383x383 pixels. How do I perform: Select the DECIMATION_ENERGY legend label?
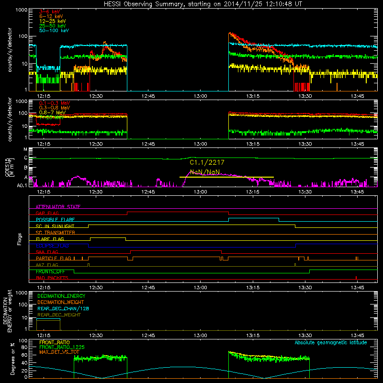(x=61, y=296)
